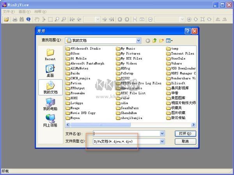
Task: Select the My Music folder
Action: tap(126, 49)
